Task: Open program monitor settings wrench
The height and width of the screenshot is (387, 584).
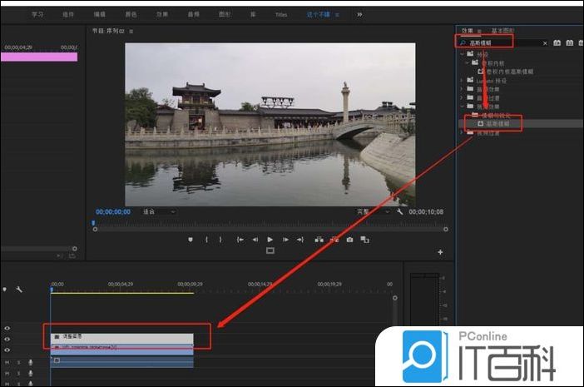Action: [x=400, y=211]
